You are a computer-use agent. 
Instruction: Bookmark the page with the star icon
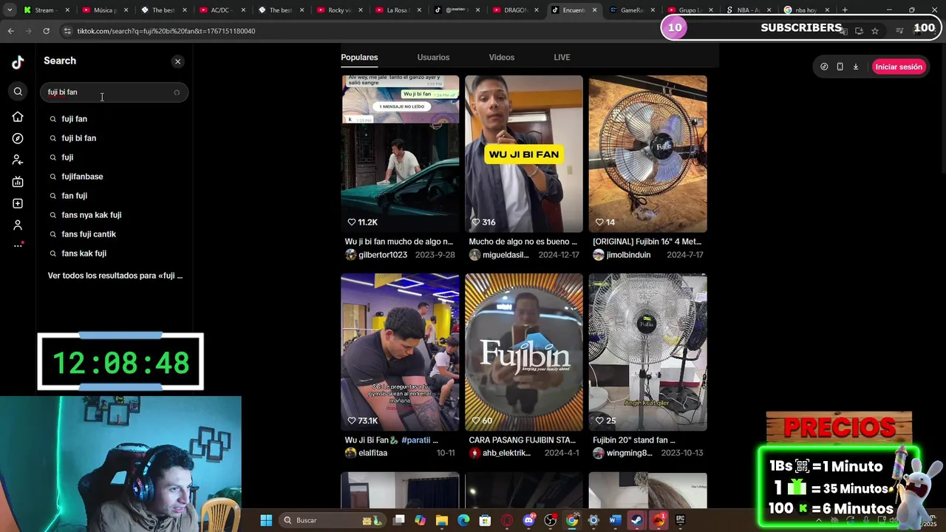pos(875,31)
